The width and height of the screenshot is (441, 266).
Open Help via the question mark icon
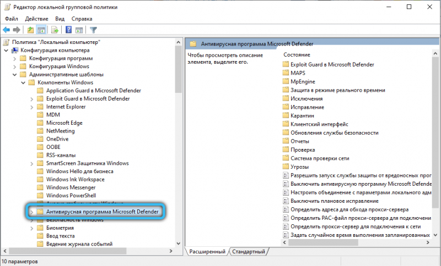[x=68, y=30]
